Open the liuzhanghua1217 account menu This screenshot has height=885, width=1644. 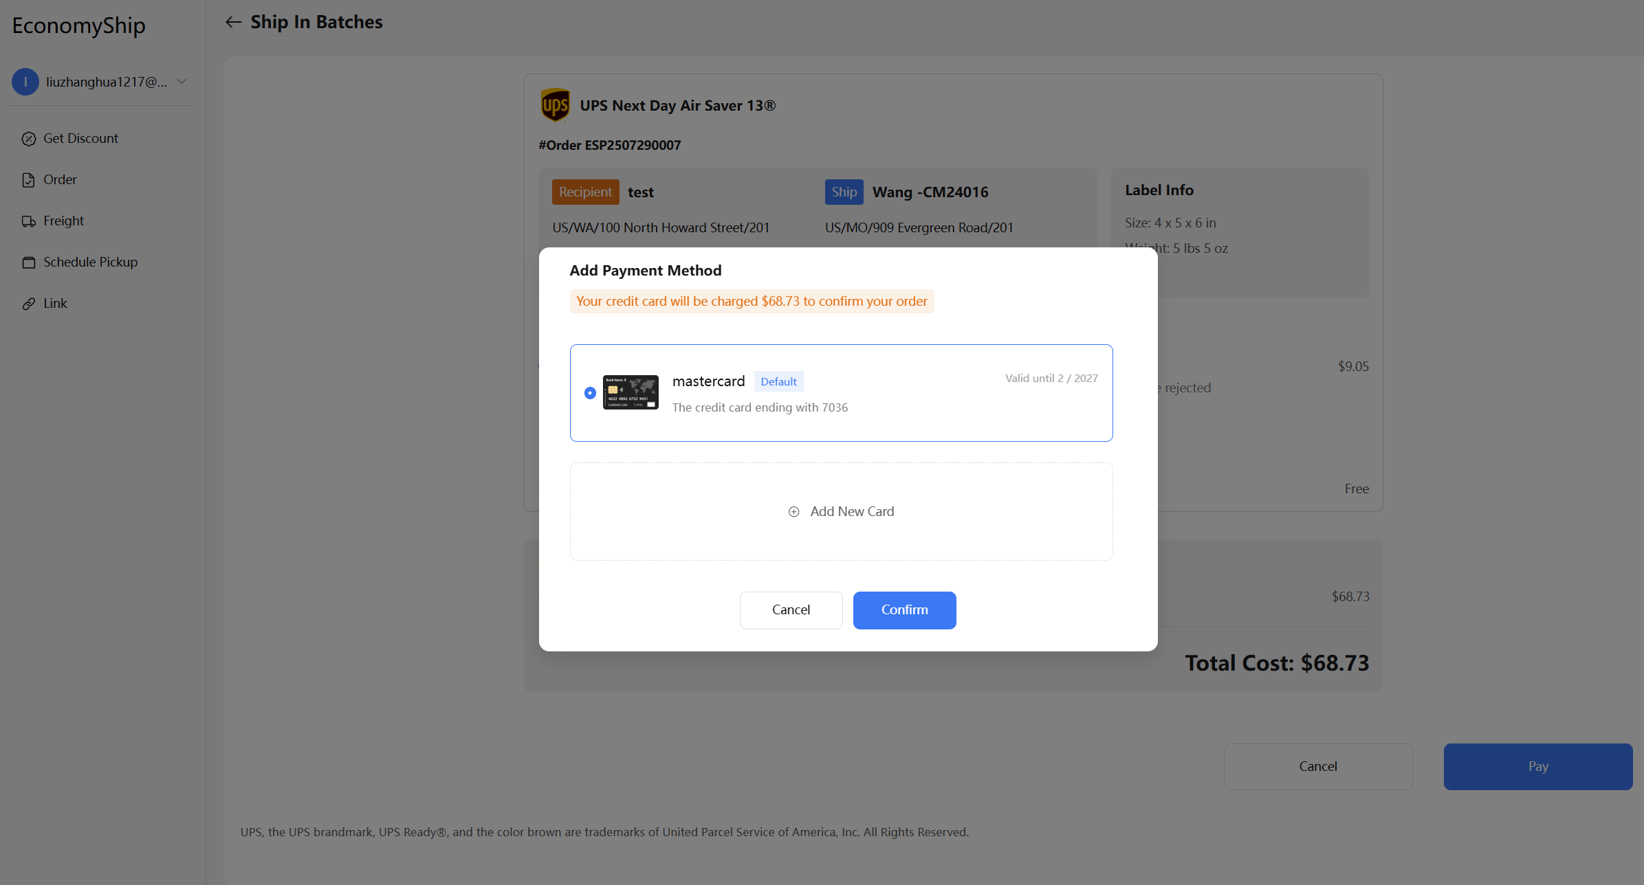(x=106, y=82)
